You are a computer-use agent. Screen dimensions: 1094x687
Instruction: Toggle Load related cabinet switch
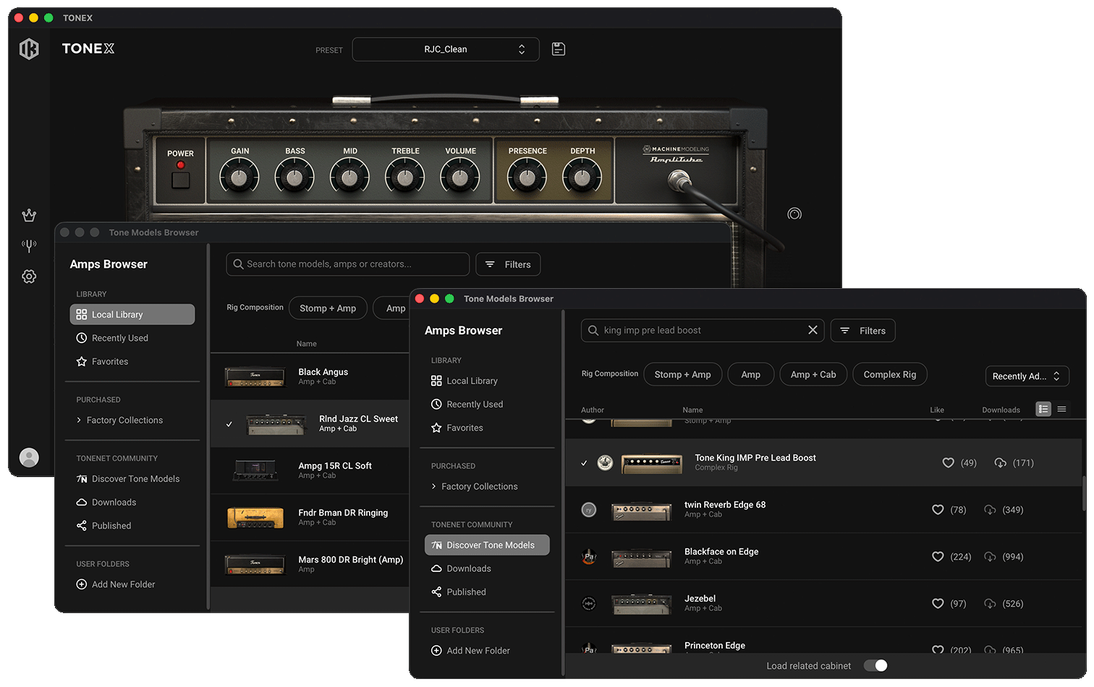point(875,665)
